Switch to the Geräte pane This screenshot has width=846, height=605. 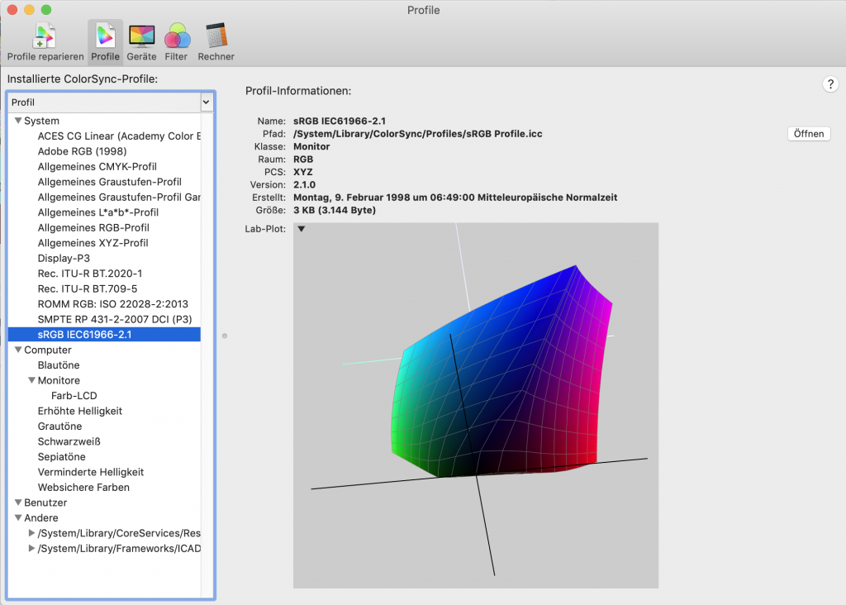click(141, 42)
